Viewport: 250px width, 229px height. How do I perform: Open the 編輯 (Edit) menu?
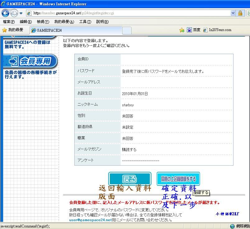[25, 22]
